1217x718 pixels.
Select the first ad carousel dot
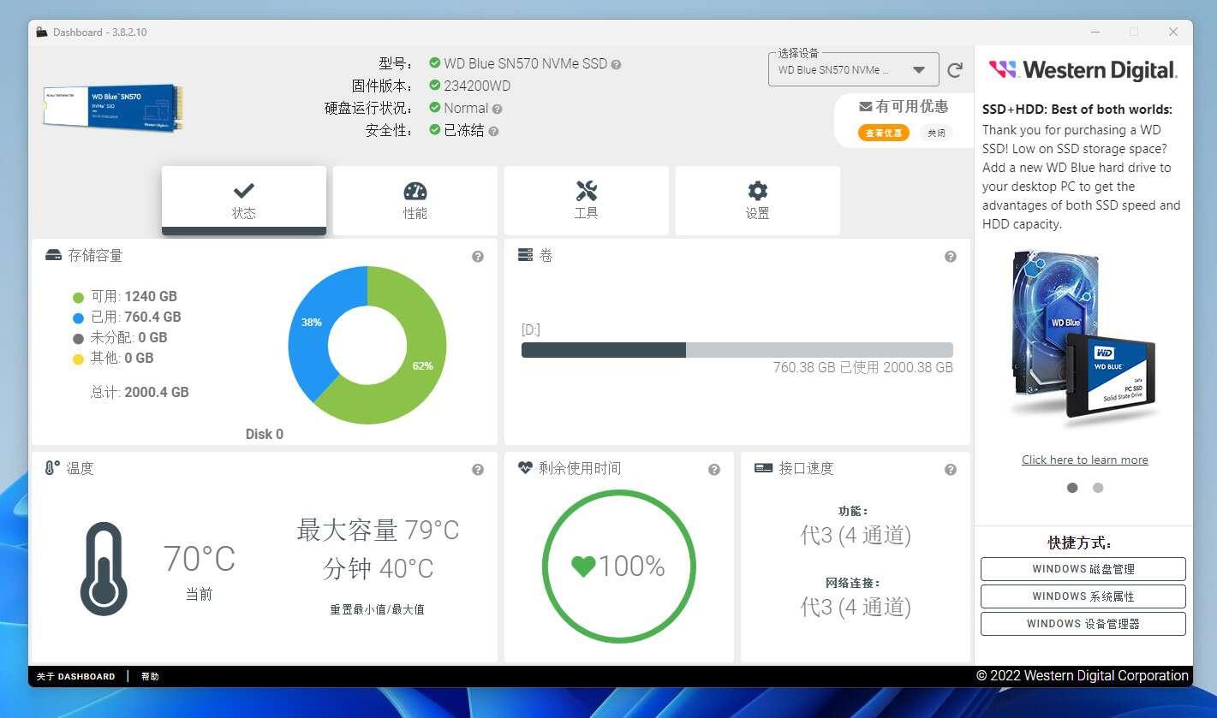tap(1072, 488)
